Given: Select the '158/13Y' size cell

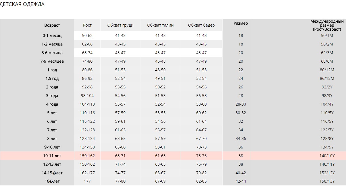Looking at the screenshot, I should [328, 181].
